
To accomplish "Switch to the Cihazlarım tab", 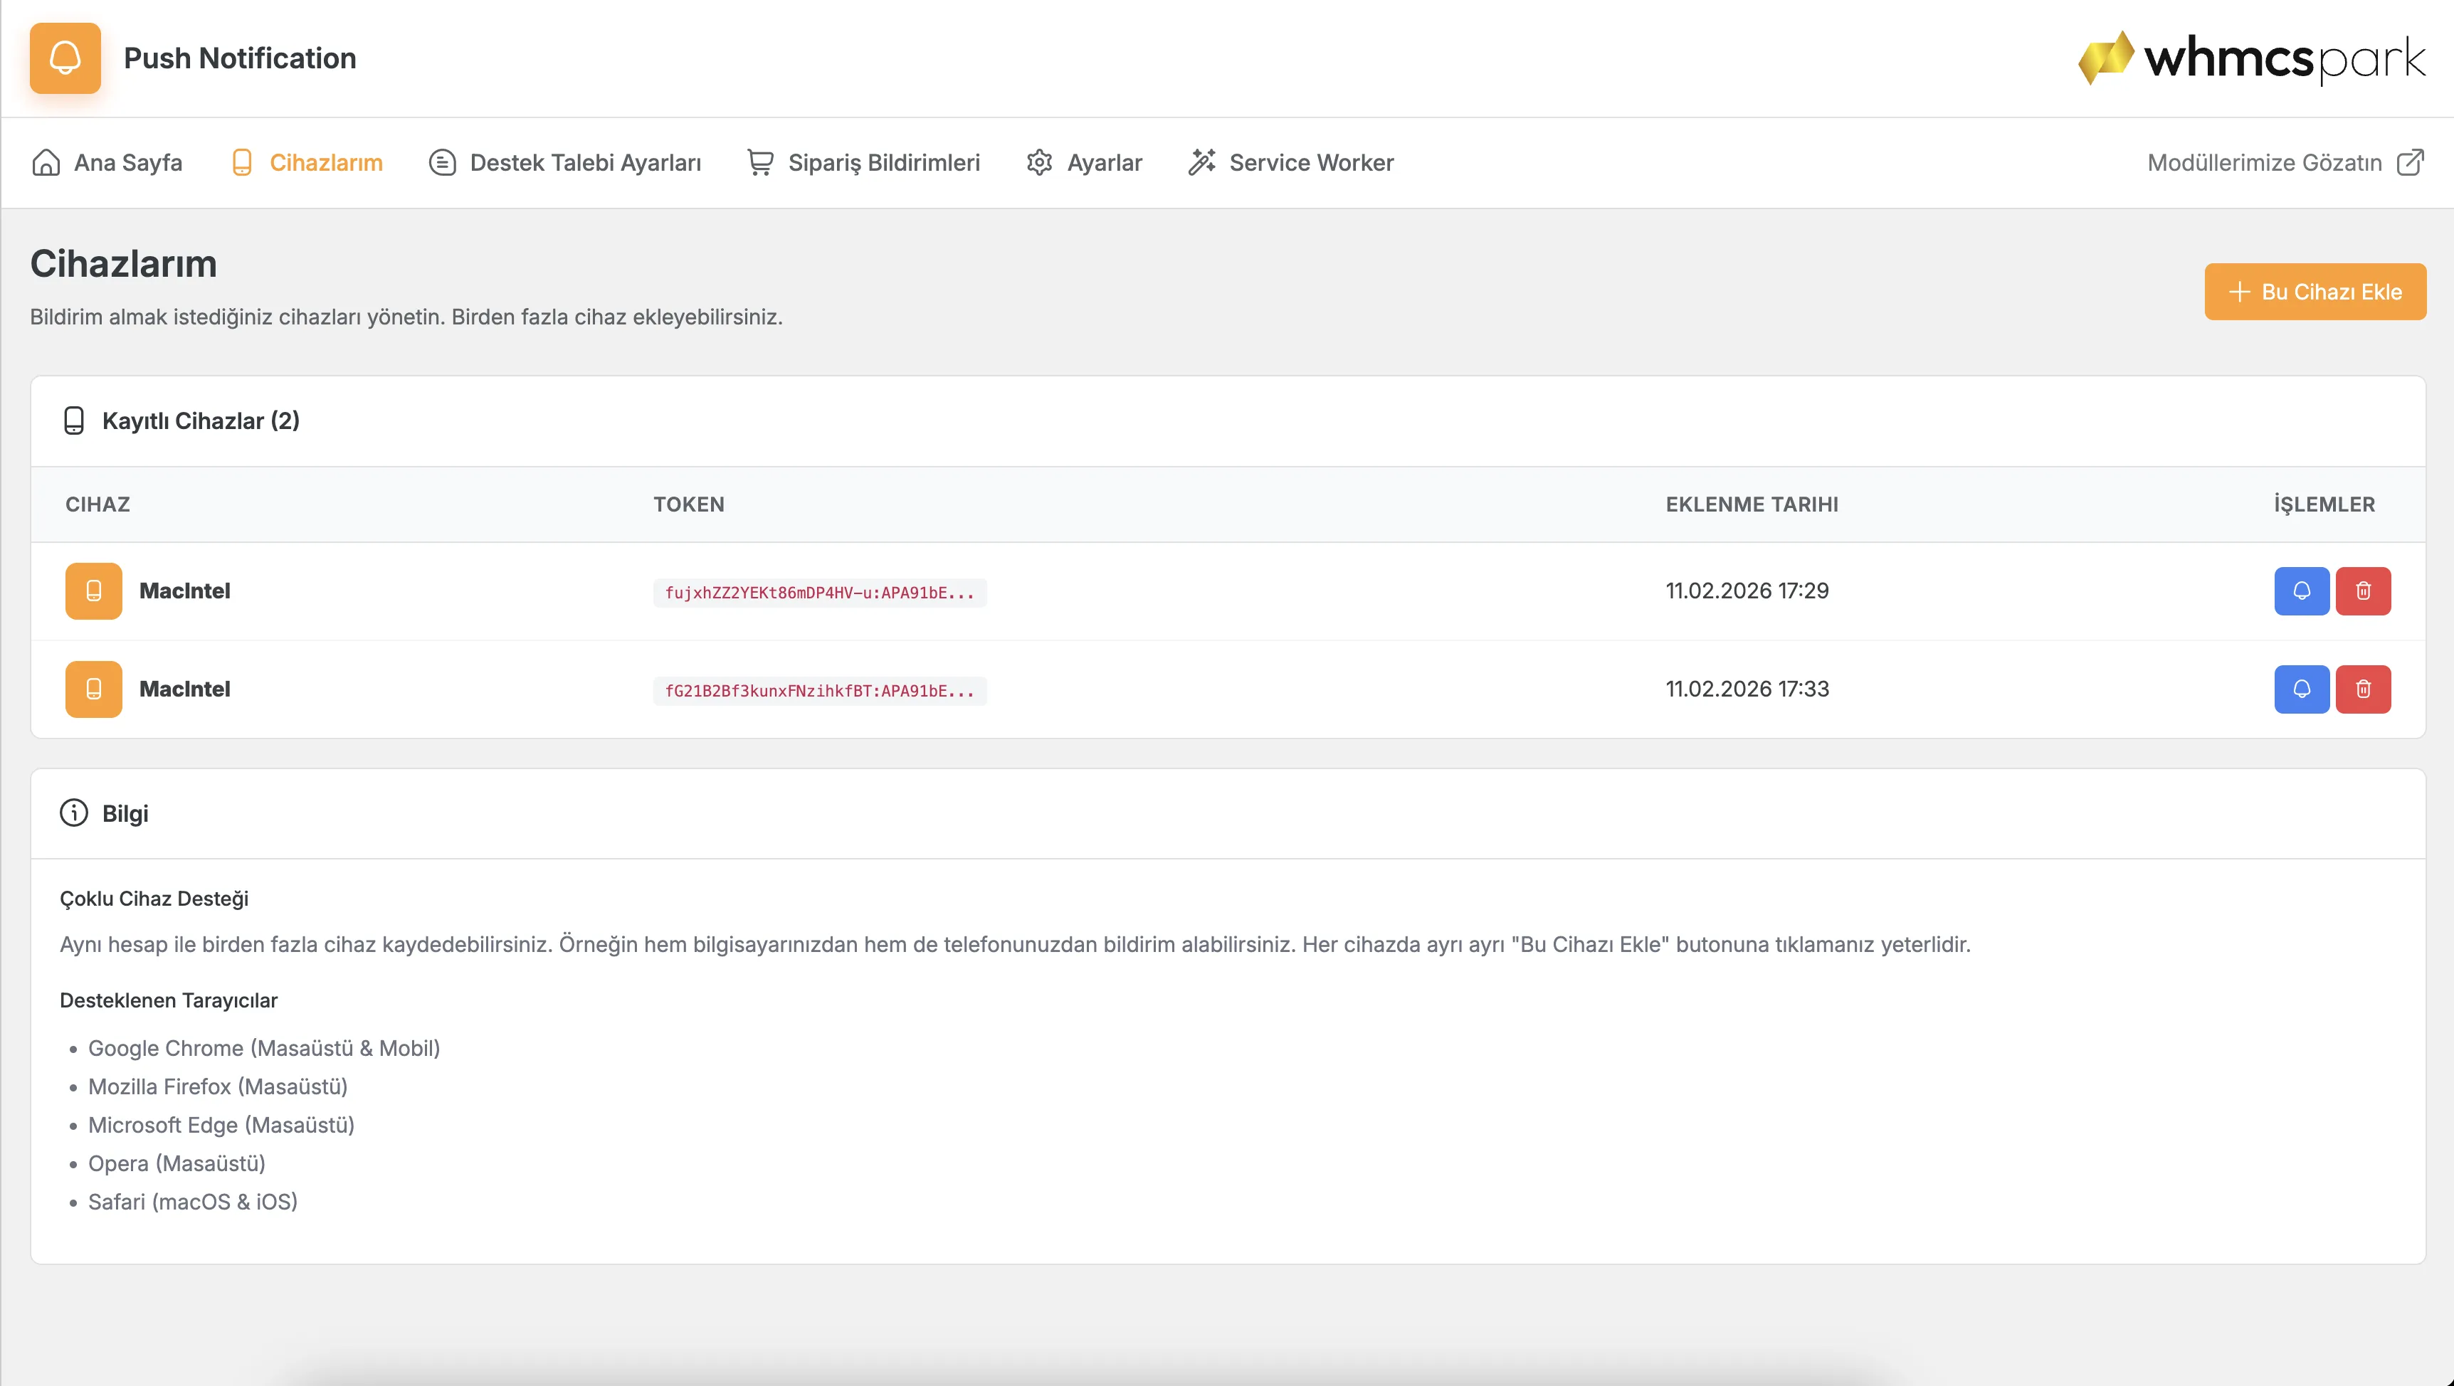I will 307,163.
